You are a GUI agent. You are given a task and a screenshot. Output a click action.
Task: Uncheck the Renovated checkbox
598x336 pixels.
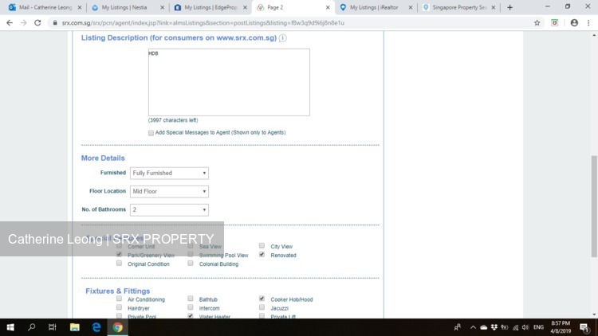[262, 255]
